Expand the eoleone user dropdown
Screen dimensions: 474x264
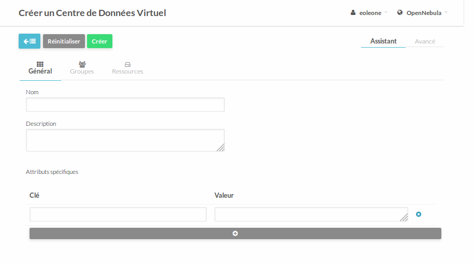[369, 13]
